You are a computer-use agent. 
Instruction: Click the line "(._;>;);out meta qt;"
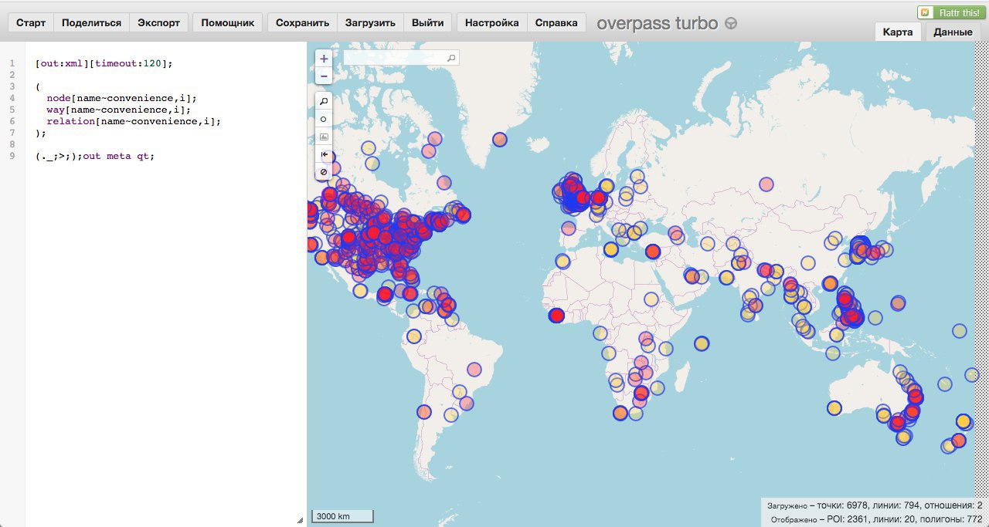pyautogui.click(x=95, y=156)
